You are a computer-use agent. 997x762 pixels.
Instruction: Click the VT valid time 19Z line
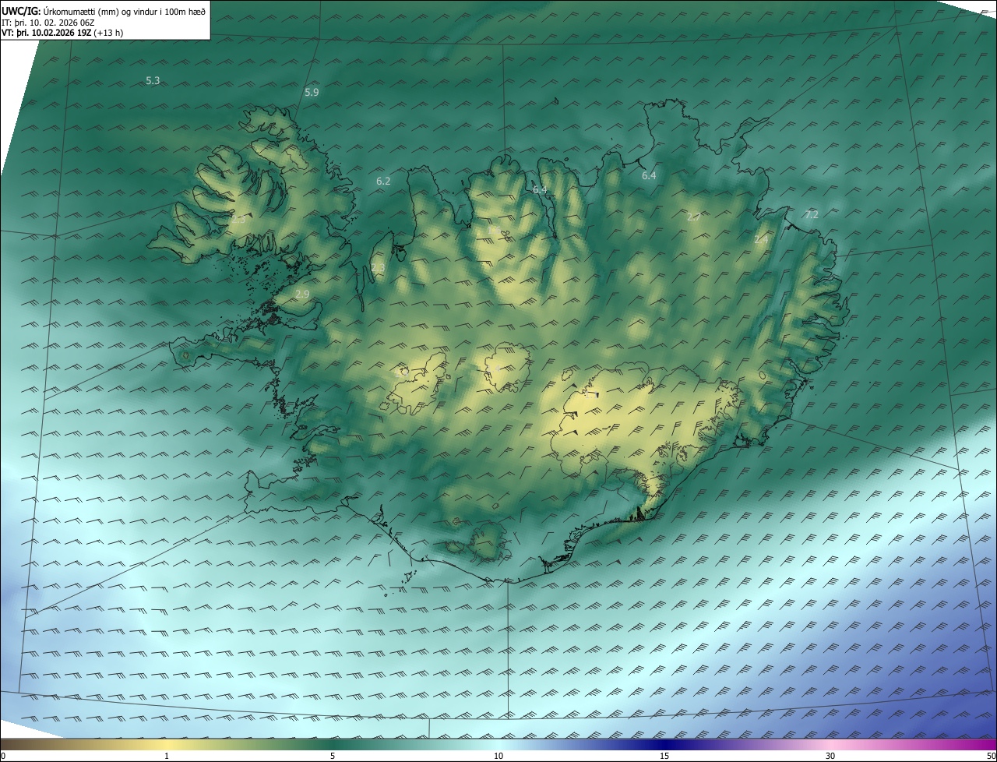tap(62, 33)
